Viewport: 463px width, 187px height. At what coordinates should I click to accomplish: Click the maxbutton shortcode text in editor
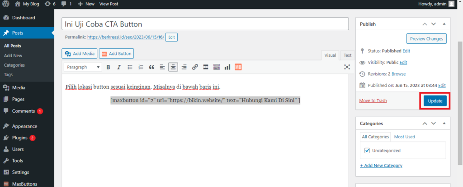click(x=206, y=100)
